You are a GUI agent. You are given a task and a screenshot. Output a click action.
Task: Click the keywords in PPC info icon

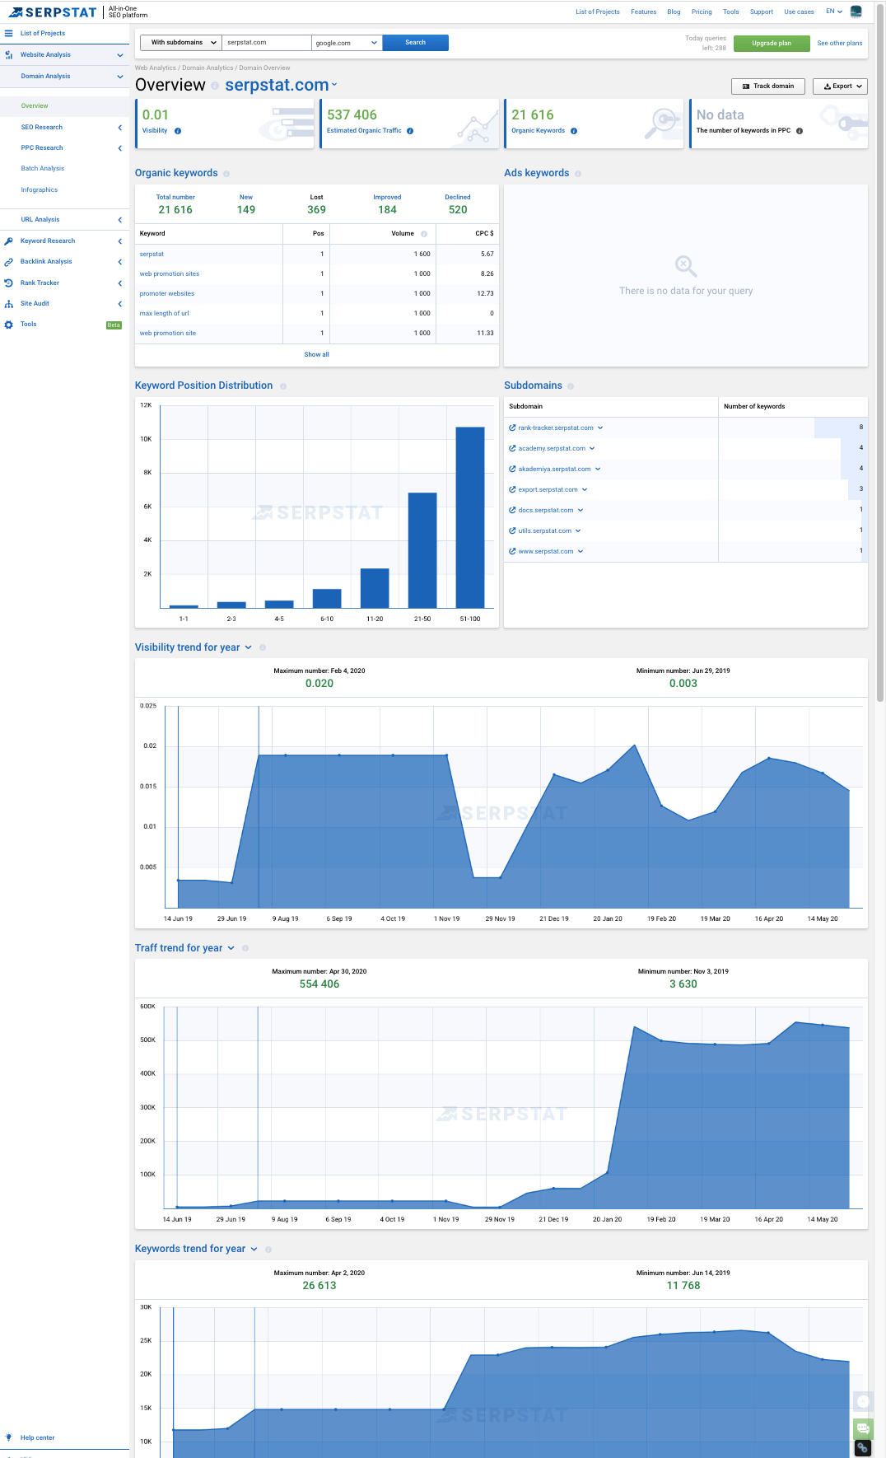pyautogui.click(x=800, y=131)
